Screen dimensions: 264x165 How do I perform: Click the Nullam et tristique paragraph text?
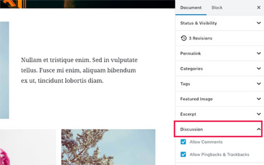click(79, 70)
